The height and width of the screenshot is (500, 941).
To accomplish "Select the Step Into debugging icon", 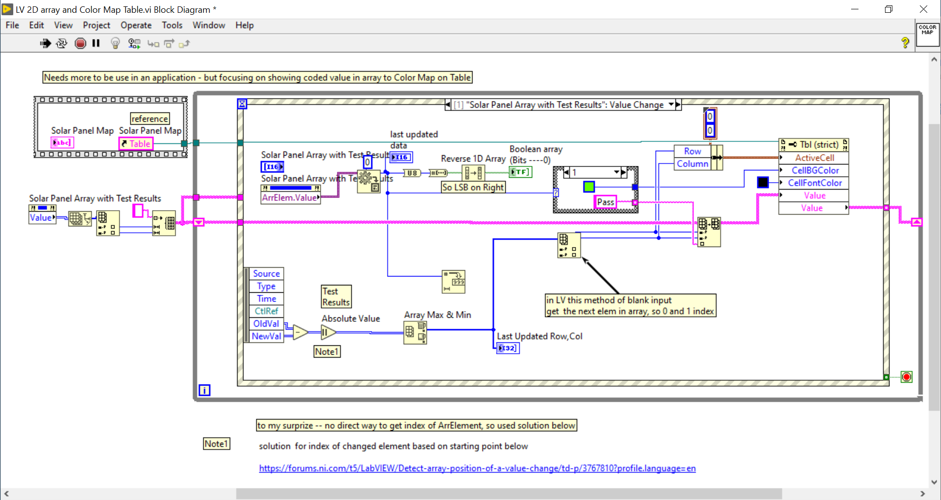I will pos(153,44).
